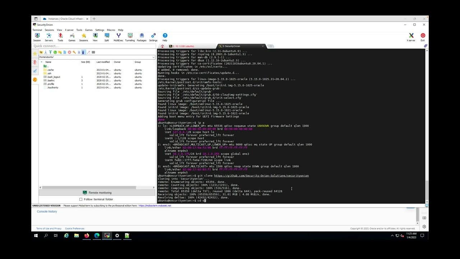Viewport: 460px width, 259px height.
Task: Click the terminal vertical scrollbar
Action: coord(427,191)
